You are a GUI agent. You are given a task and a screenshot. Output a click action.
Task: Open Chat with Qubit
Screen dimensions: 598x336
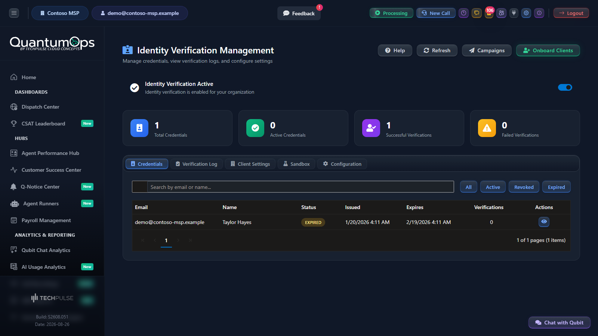(x=560, y=323)
